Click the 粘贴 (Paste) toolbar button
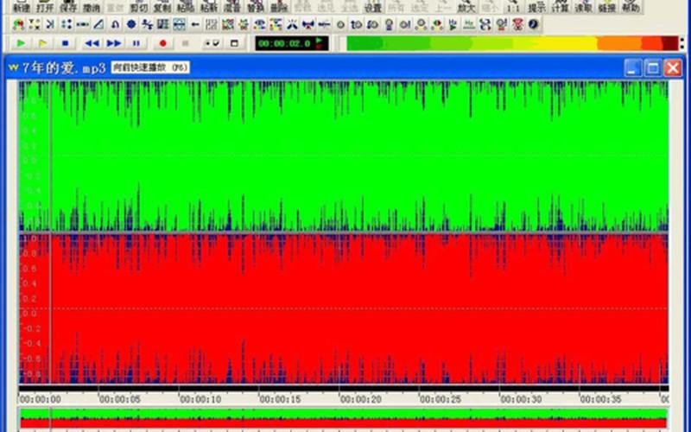 pos(186,6)
